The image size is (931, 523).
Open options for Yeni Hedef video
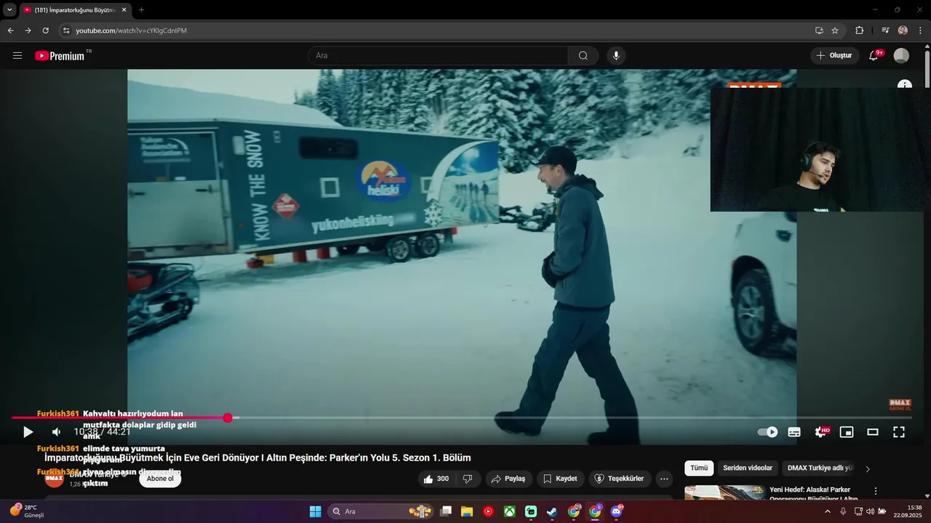point(876,492)
